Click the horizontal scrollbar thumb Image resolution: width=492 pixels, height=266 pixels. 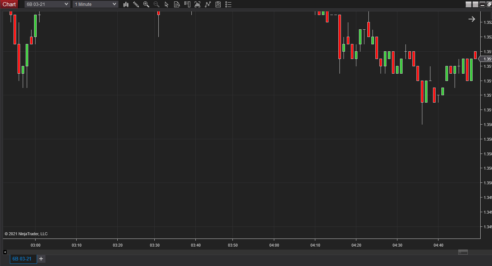[463, 252]
